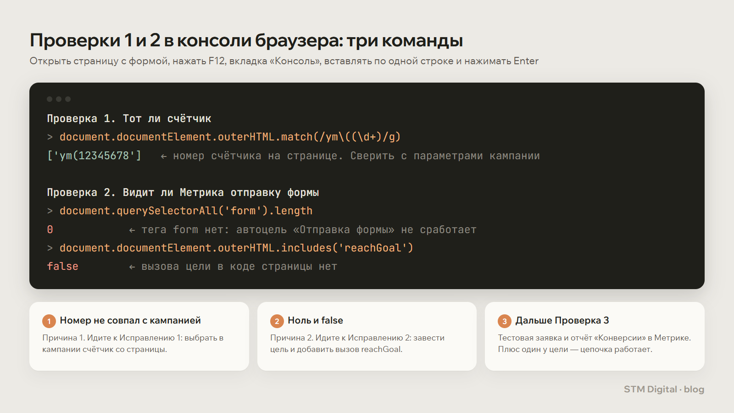This screenshot has height=413, width=734.
Task: Click the description 'Причина 2. Идите к Исправлению 2'
Action: click(357, 343)
